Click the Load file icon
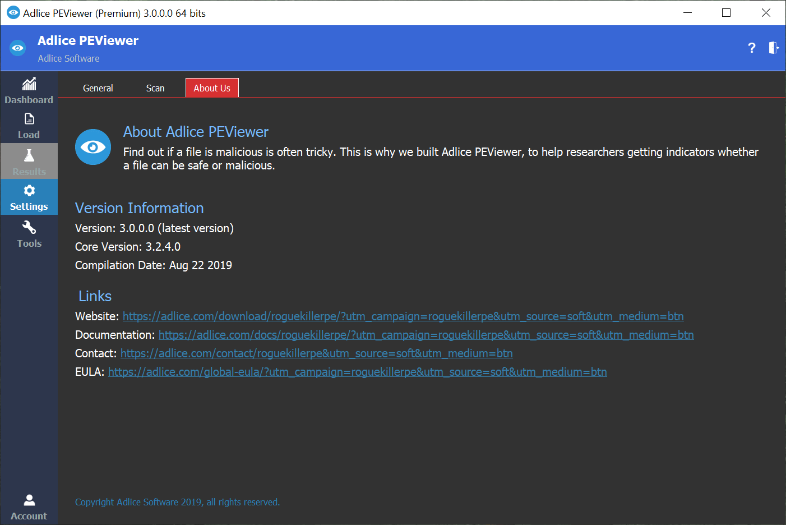 (29, 119)
